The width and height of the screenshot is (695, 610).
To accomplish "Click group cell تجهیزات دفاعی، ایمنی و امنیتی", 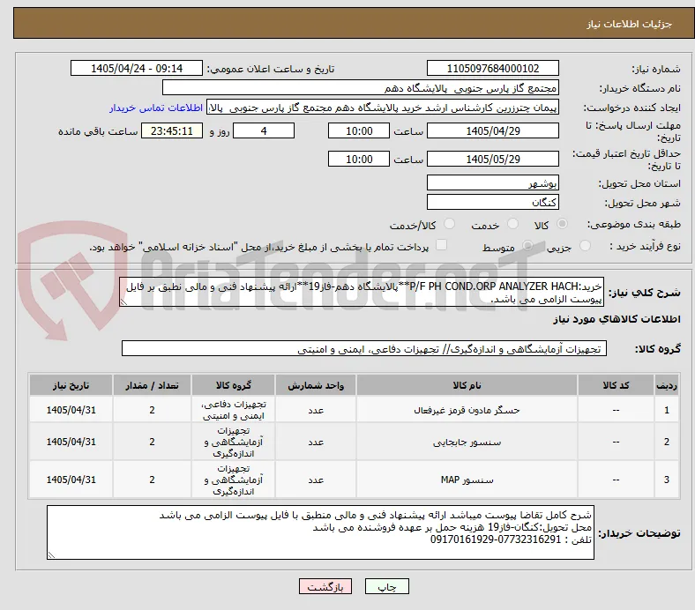I will click(x=233, y=410).
